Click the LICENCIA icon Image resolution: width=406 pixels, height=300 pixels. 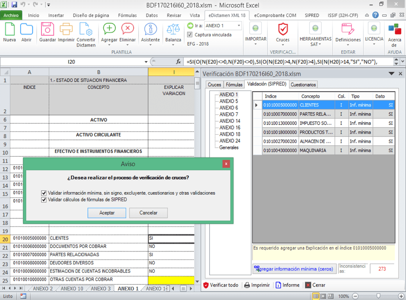tap(374, 29)
